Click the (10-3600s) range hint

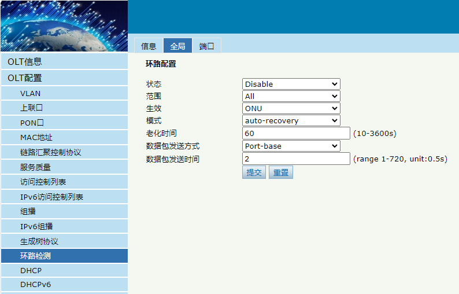tap(375, 133)
